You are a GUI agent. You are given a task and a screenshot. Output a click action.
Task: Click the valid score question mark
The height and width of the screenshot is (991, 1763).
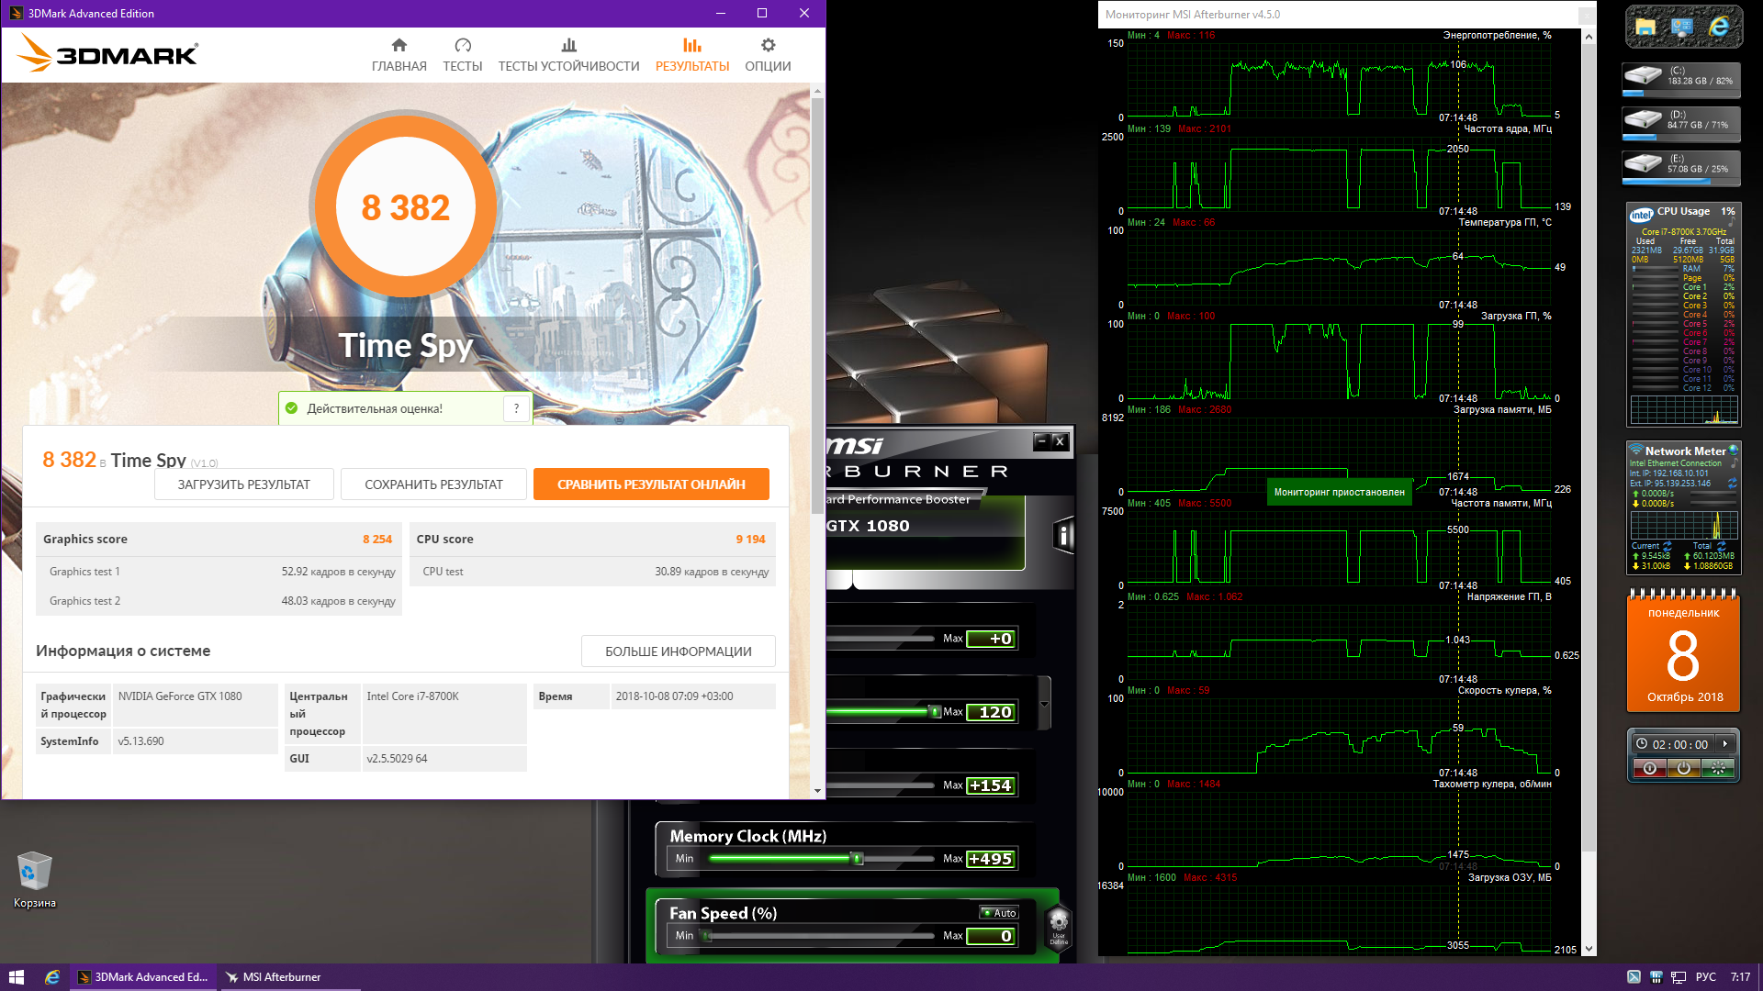tap(516, 408)
